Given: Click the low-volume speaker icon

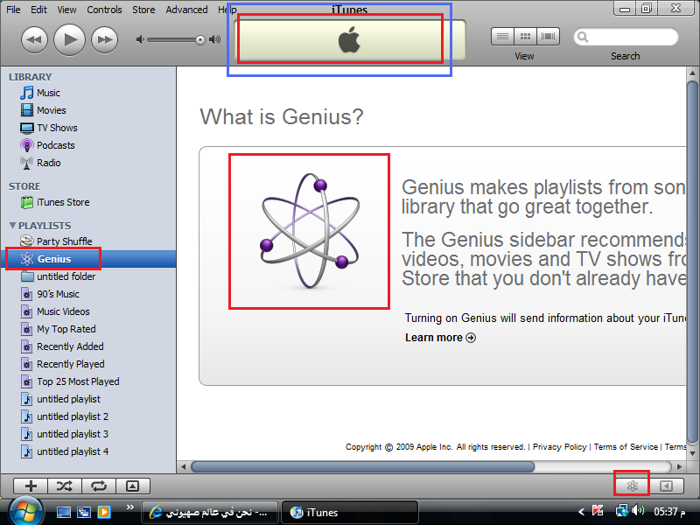Looking at the screenshot, I should [x=140, y=39].
